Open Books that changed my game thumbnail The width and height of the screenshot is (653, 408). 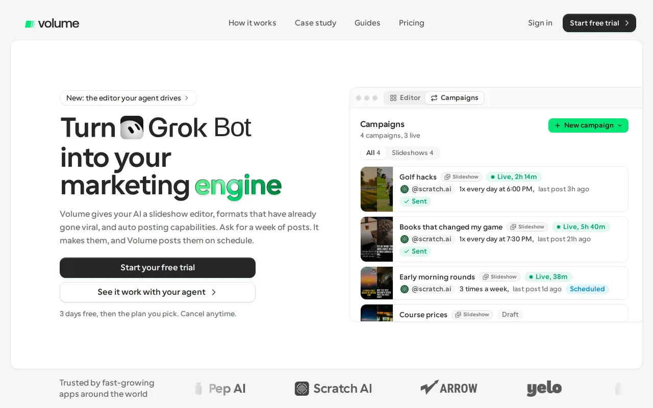pos(376,239)
